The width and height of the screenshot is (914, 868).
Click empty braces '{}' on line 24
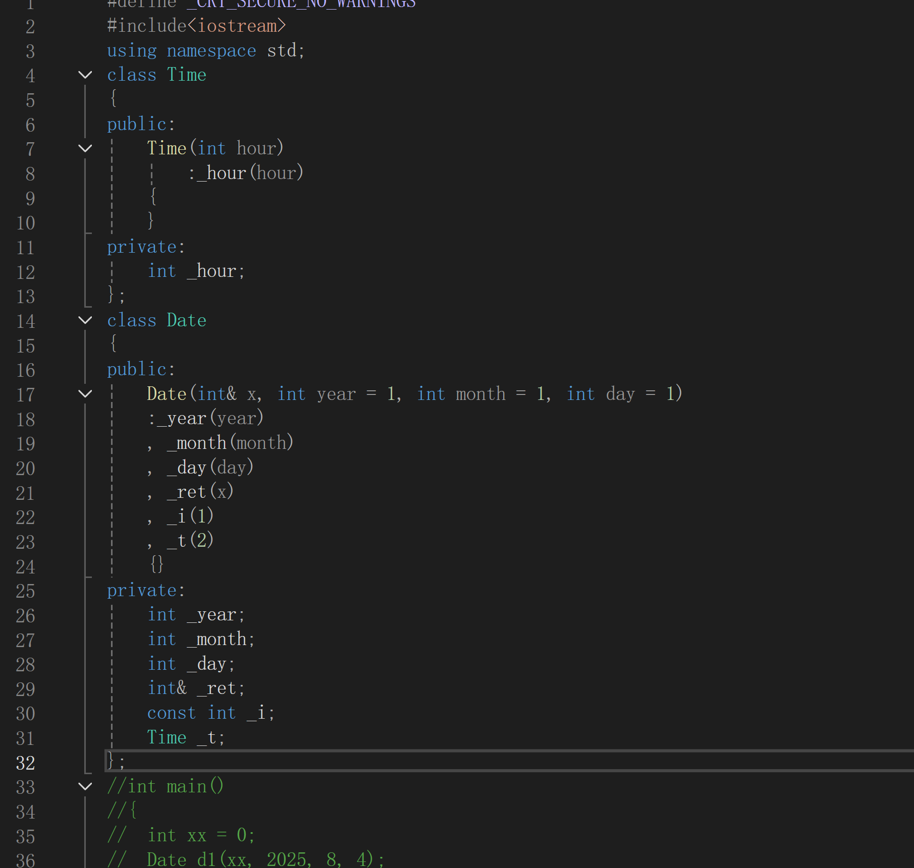157,564
